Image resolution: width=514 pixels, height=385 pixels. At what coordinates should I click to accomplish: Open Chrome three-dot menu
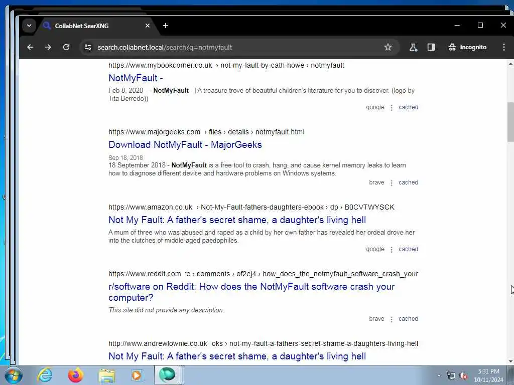click(x=504, y=47)
